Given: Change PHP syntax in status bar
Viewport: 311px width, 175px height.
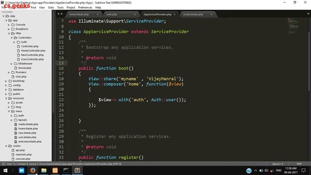Looking at the screenshot, I should click(299, 164).
